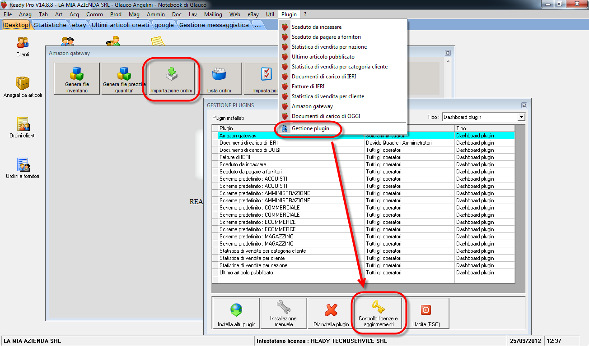The height and width of the screenshot is (346, 589).
Task: Open the Mailing menu
Action: pyautogui.click(x=213, y=14)
